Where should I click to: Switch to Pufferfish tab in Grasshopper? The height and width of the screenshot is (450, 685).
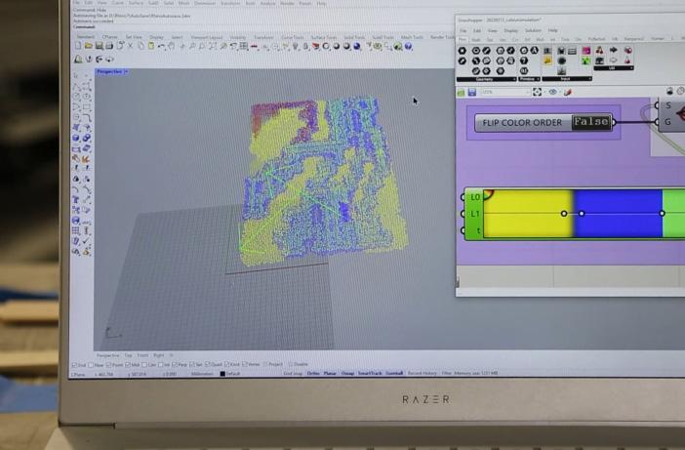(596, 39)
